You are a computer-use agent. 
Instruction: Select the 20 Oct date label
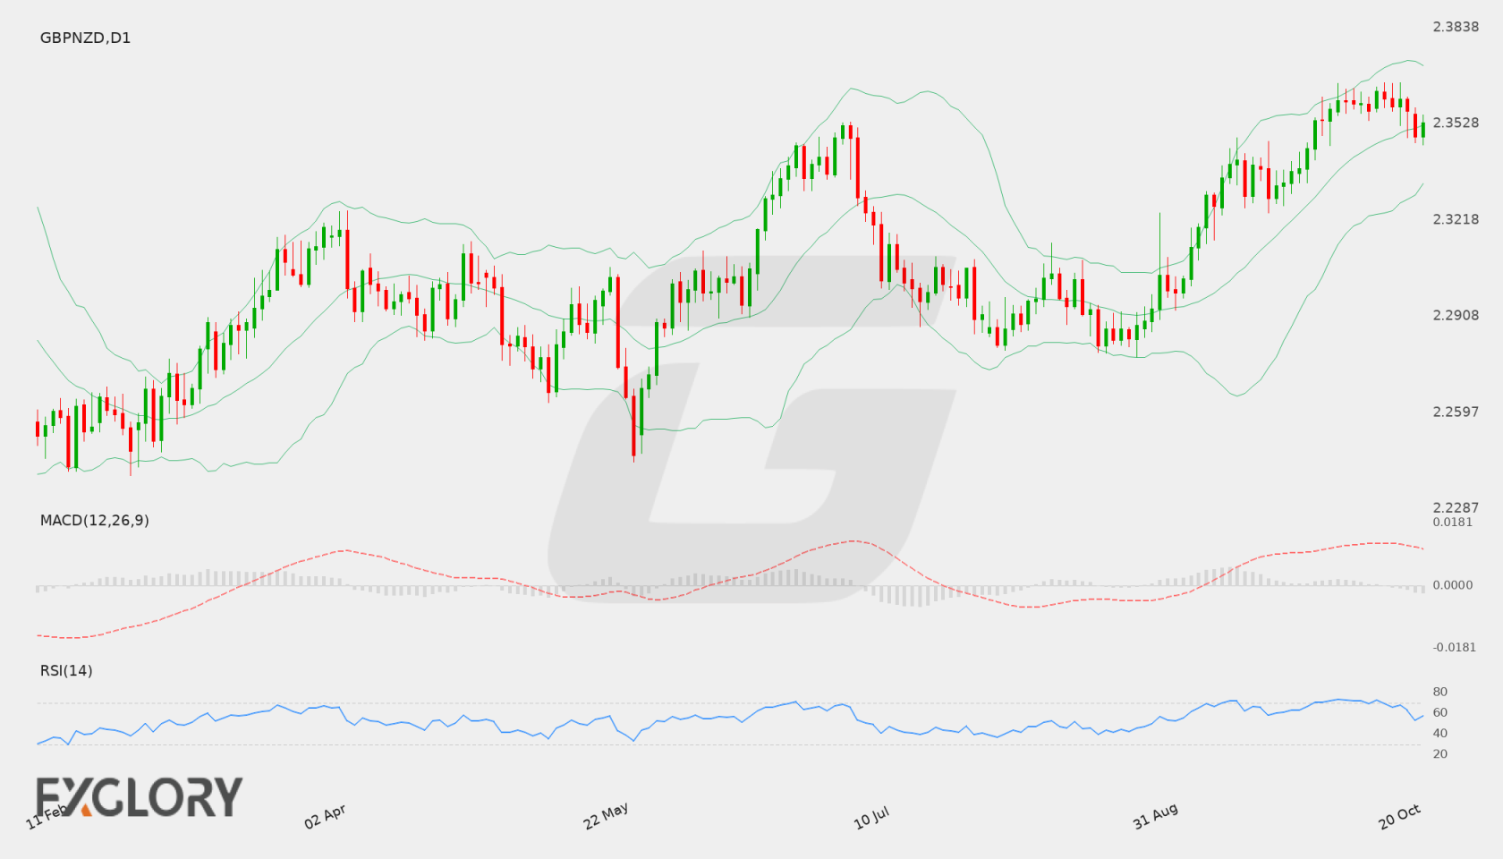tap(1399, 816)
